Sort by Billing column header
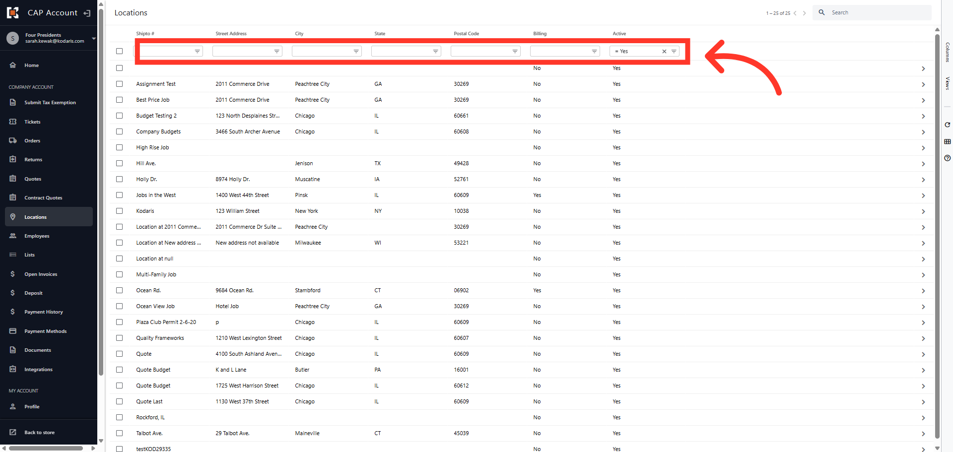953x452 pixels. (x=540, y=34)
